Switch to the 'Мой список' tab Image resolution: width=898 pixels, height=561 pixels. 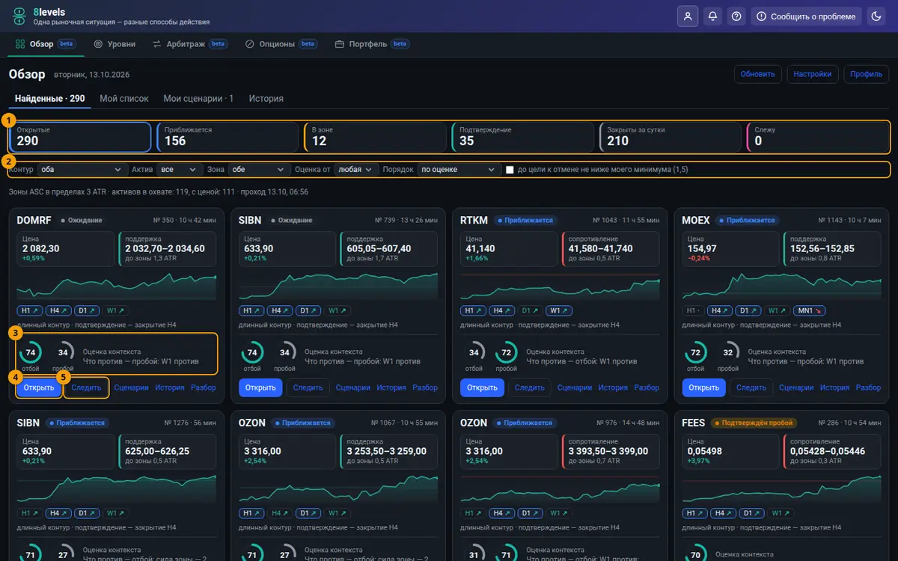124,99
